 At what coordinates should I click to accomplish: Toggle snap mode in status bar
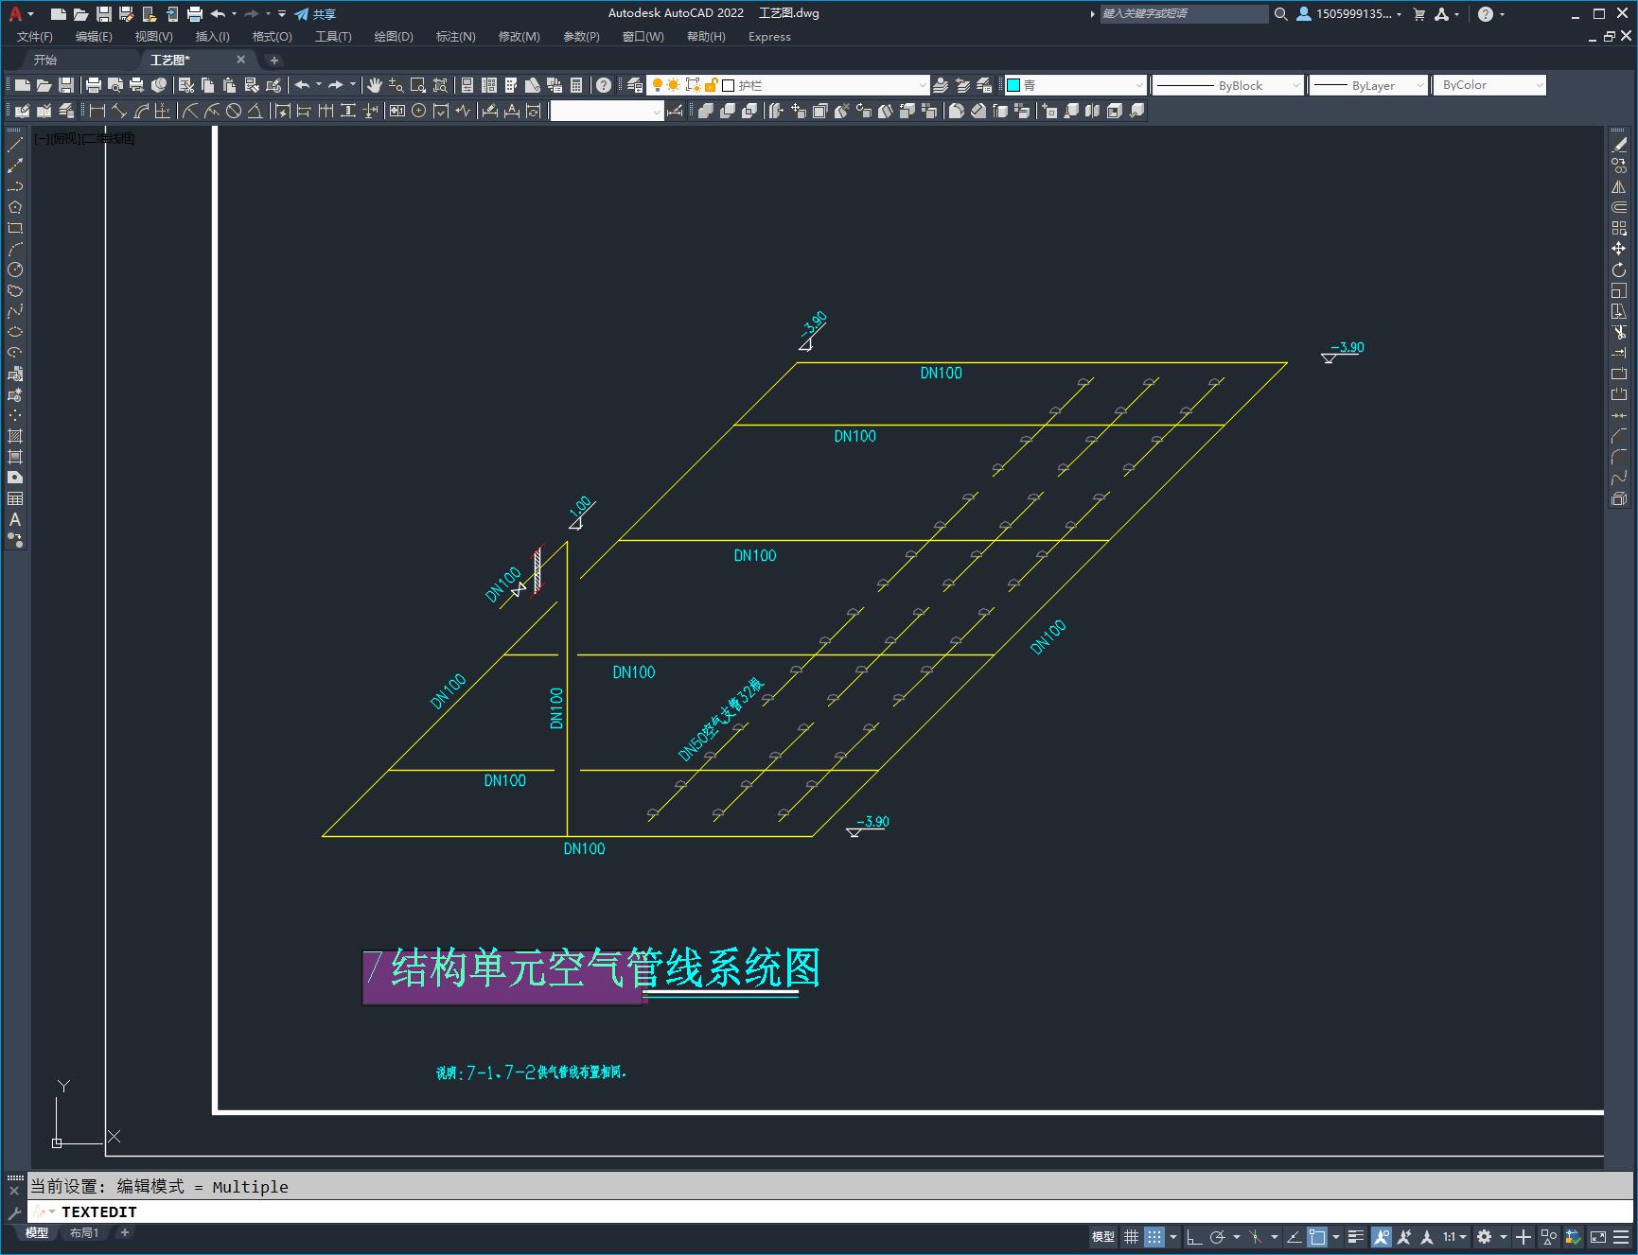(x=1154, y=1237)
